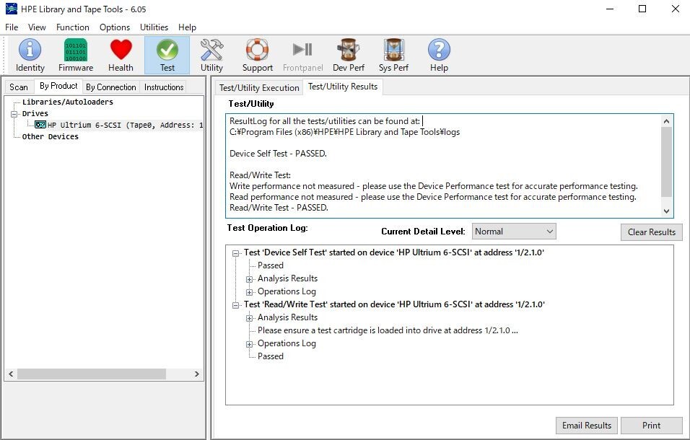
Task: Click the Clear Results button
Action: (x=651, y=232)
